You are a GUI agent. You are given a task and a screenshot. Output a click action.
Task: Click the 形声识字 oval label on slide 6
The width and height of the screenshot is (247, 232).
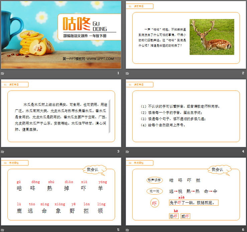(154, 180)
